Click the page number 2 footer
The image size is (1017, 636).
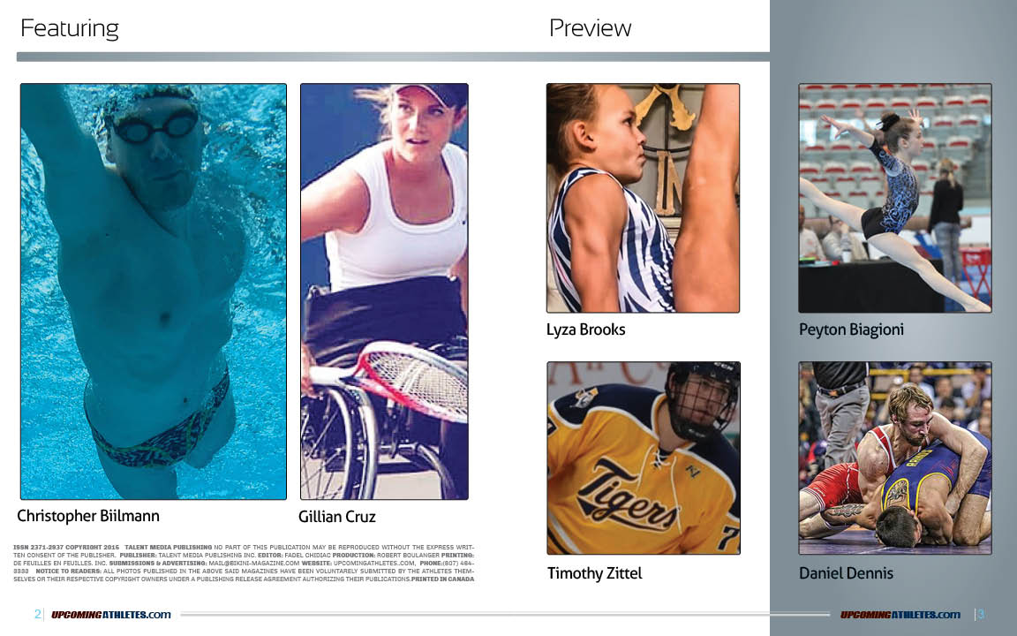[38, 614]
